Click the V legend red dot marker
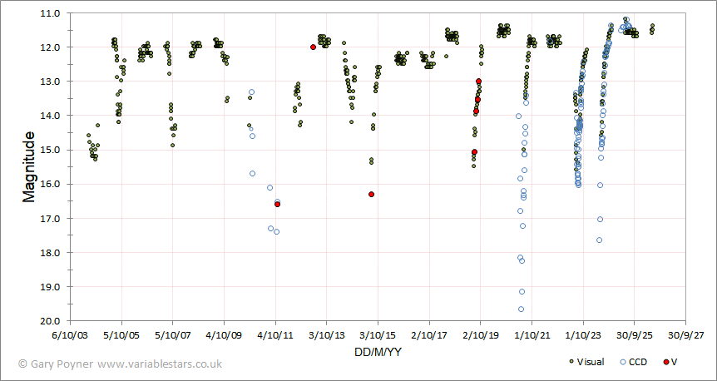Screen dimensions: 717x381 point(665,362)
